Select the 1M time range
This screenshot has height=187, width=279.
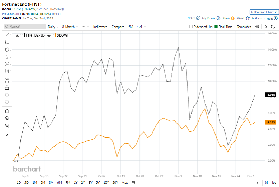click(34, 183)
